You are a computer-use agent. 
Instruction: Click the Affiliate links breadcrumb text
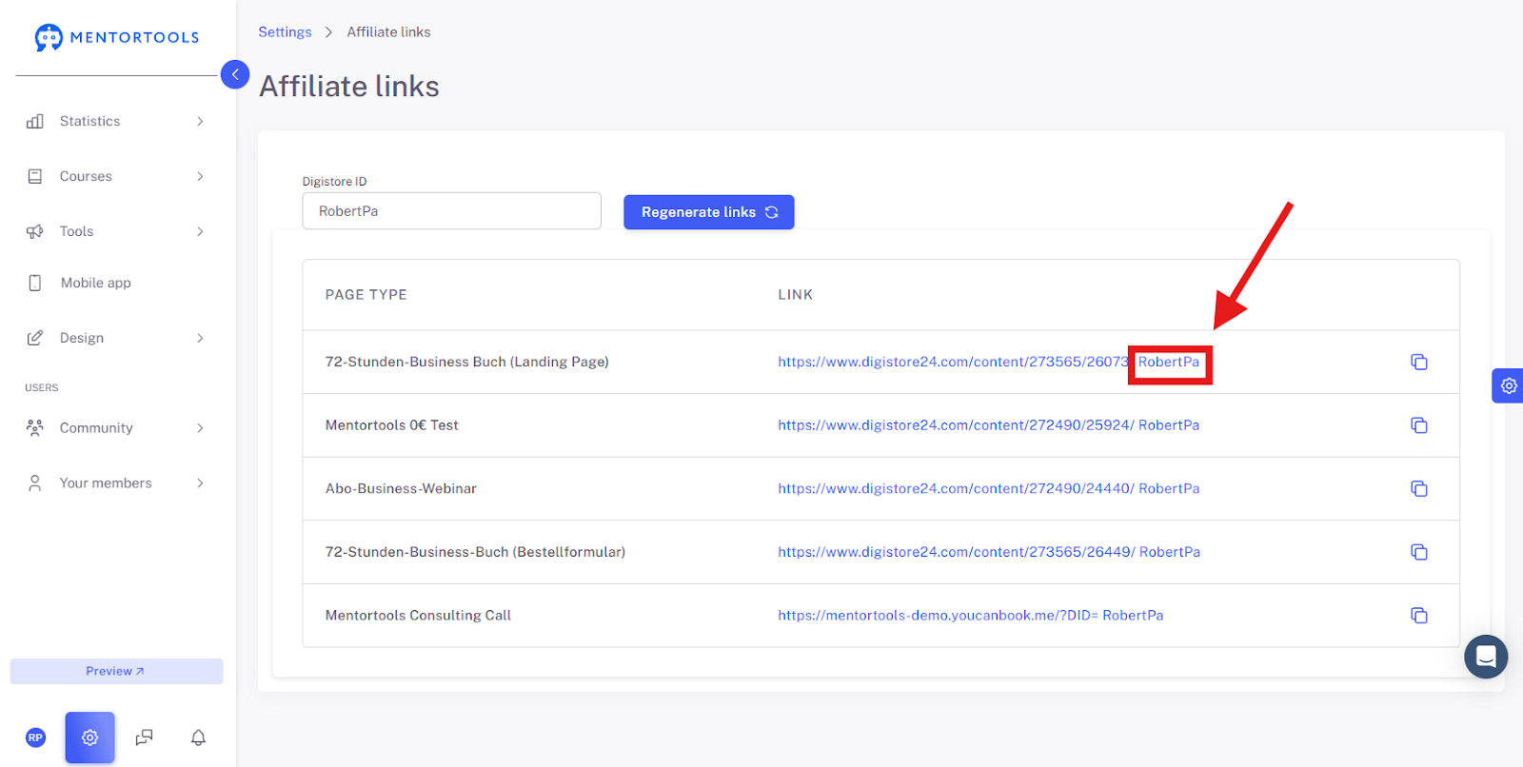coord(388,32)
